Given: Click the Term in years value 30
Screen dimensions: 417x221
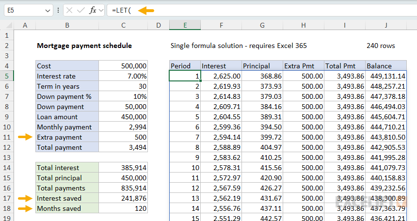Looking at the screenshot, I should pos(123,86).
